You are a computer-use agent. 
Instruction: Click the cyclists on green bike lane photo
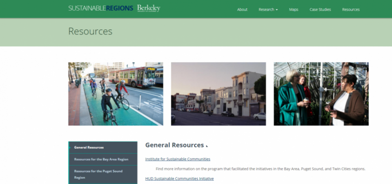[x=116, y=94]
